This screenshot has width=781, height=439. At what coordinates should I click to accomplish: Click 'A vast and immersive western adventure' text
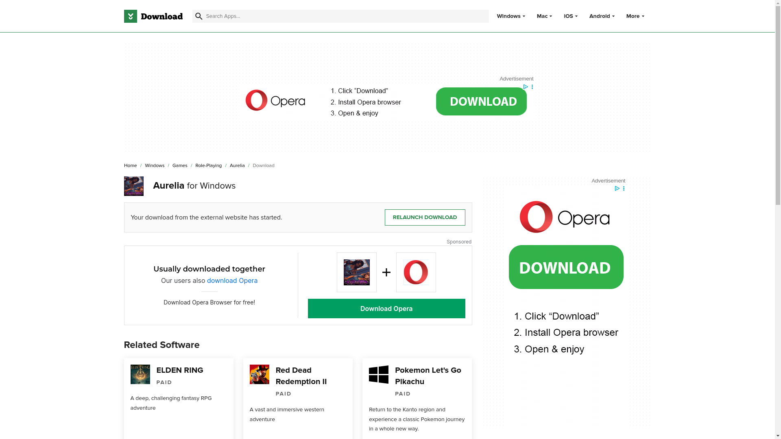287,414
